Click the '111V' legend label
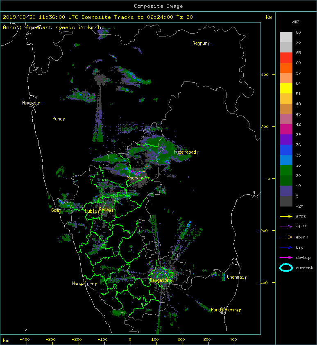This screenshot has height=345, width=317. [301, 227]
